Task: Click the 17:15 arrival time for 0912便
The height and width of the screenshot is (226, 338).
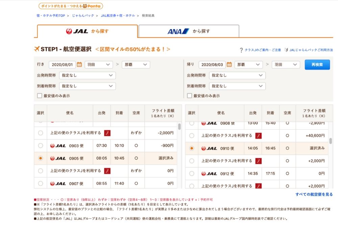Action: click(x=270, y=173)
